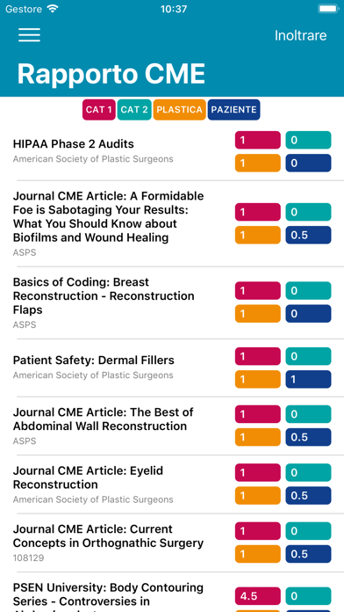Open Basics of Coding: Breast Reconstruction entry
The image size is (344, 612).
pyautogui.click(x=172, y=302)
